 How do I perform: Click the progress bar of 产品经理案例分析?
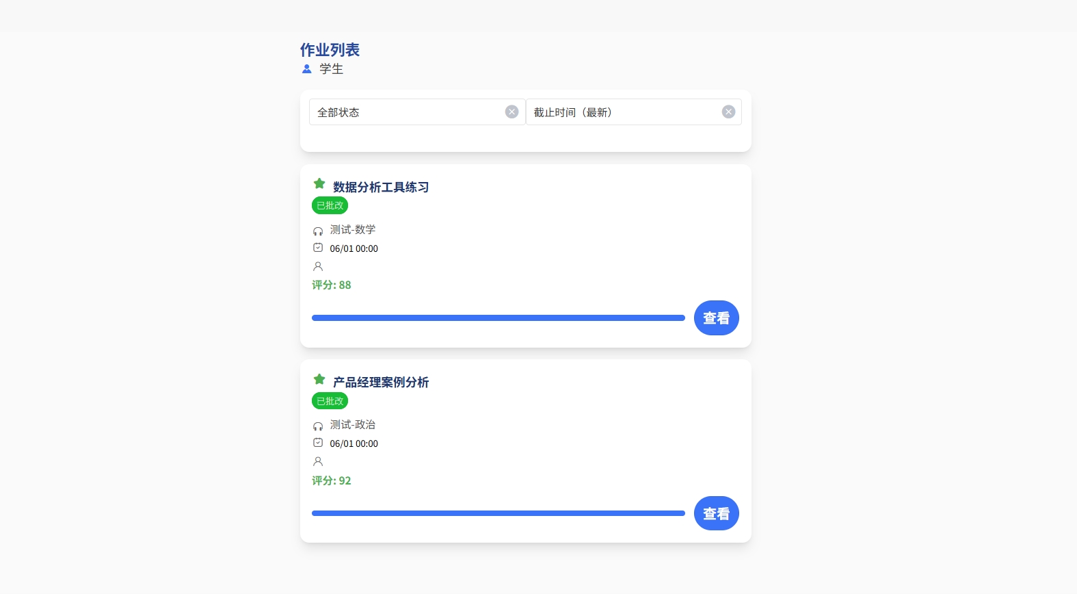tap(498, 513)
